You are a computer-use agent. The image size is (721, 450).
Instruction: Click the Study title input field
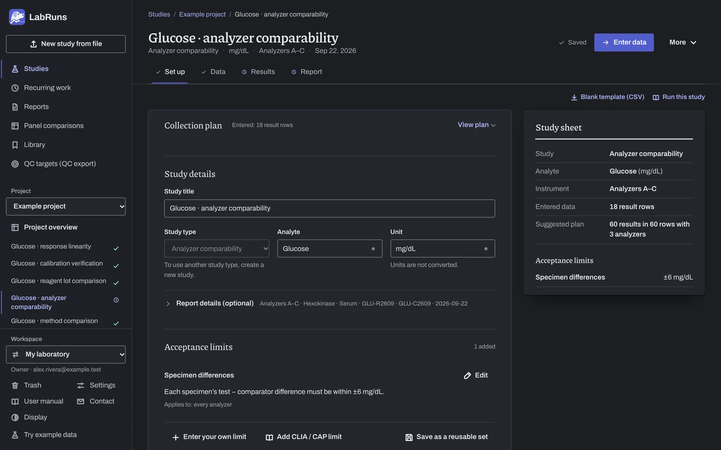pyautogui.click(x=329, y=208)
